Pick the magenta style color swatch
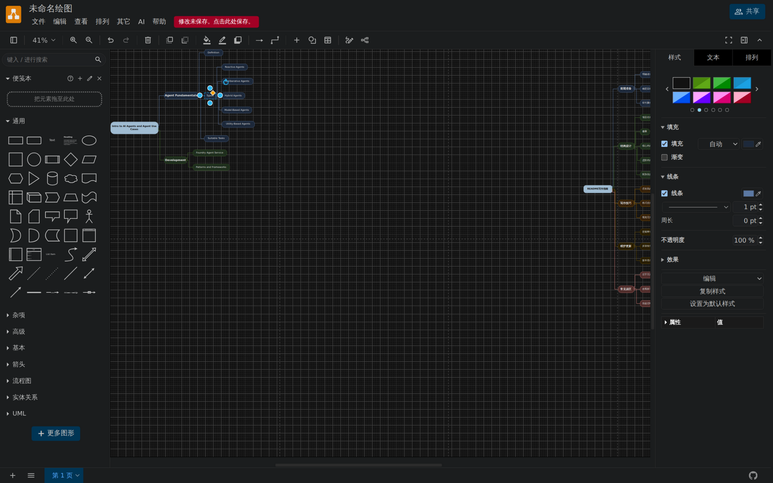Image resolution: width=773 pixels, height=483 pixels. 722,97
